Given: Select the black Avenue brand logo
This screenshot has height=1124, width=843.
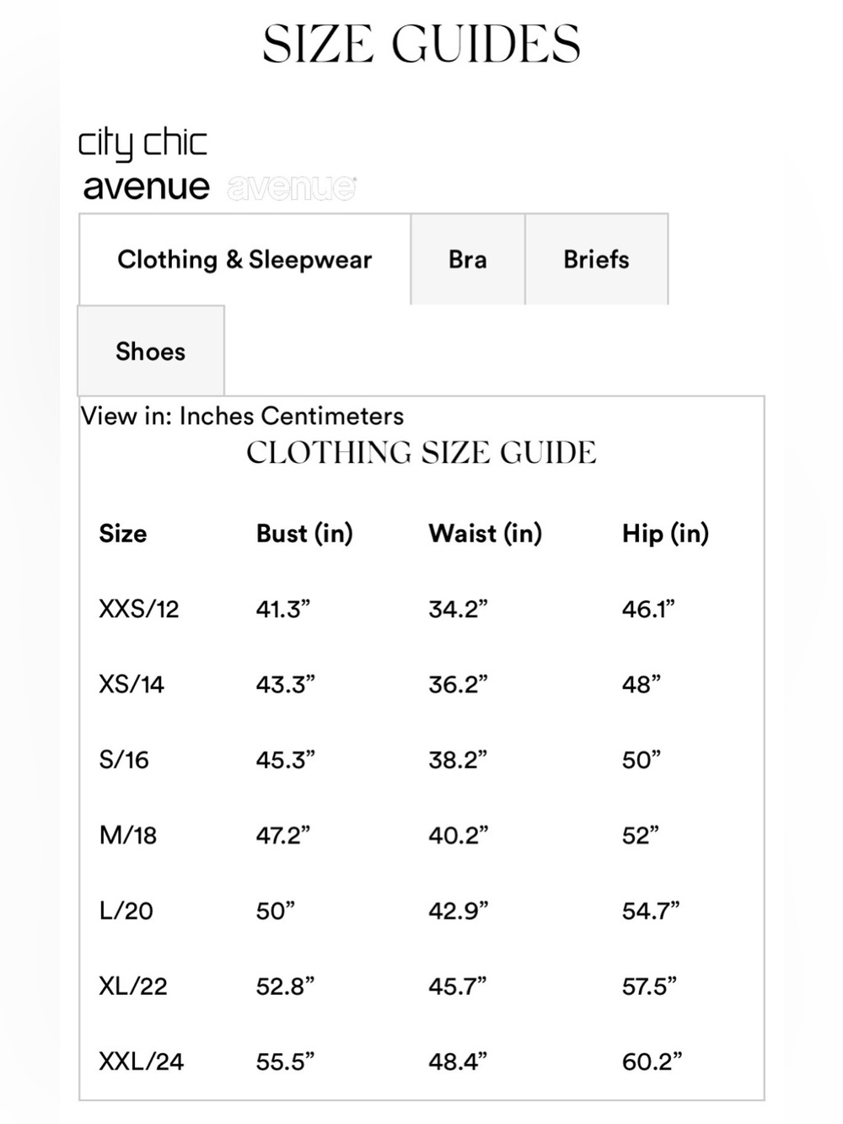Looking at the screenshot, I should coord(147,186).
